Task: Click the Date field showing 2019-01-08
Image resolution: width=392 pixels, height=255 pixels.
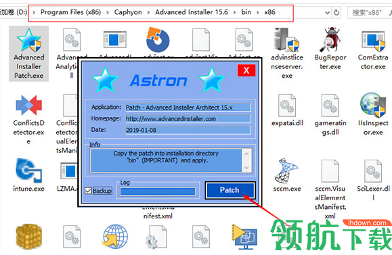Action: tap(188, 130)
